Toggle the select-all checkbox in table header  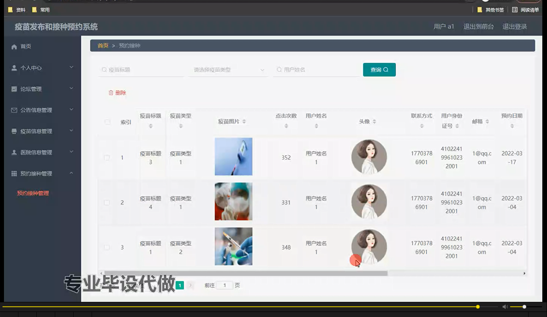[107, 122]
